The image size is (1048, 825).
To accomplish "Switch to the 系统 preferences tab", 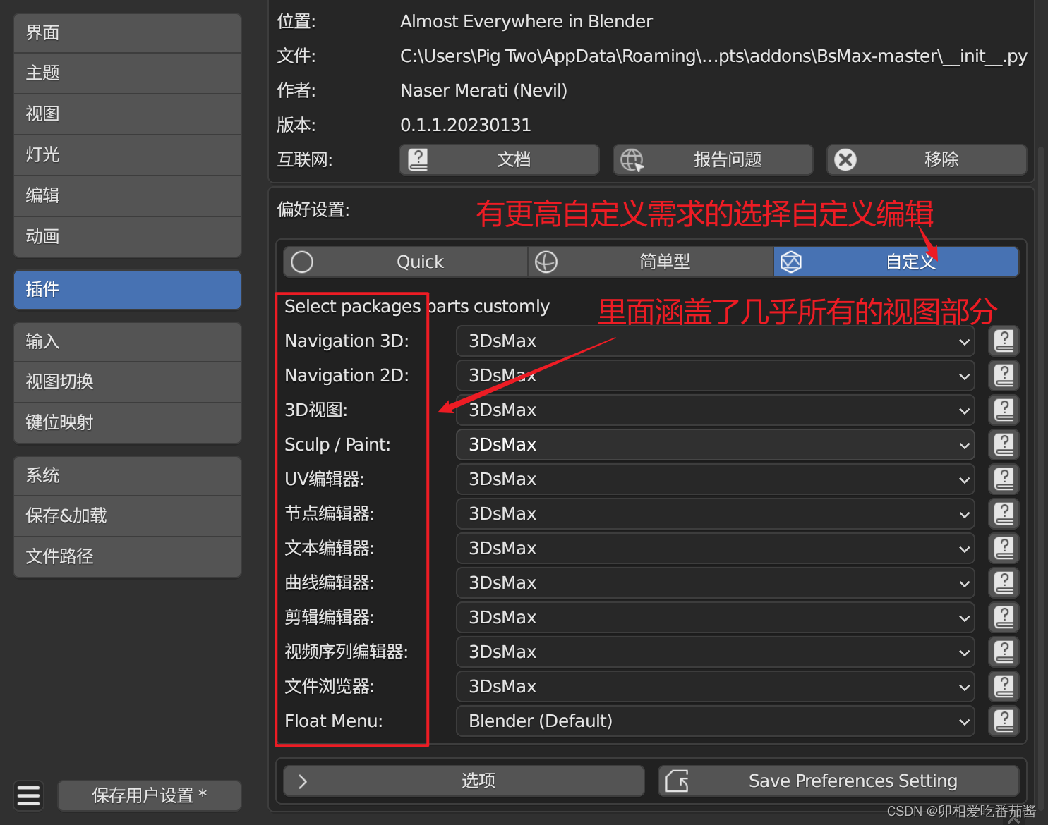I will (x=127, y=475).
